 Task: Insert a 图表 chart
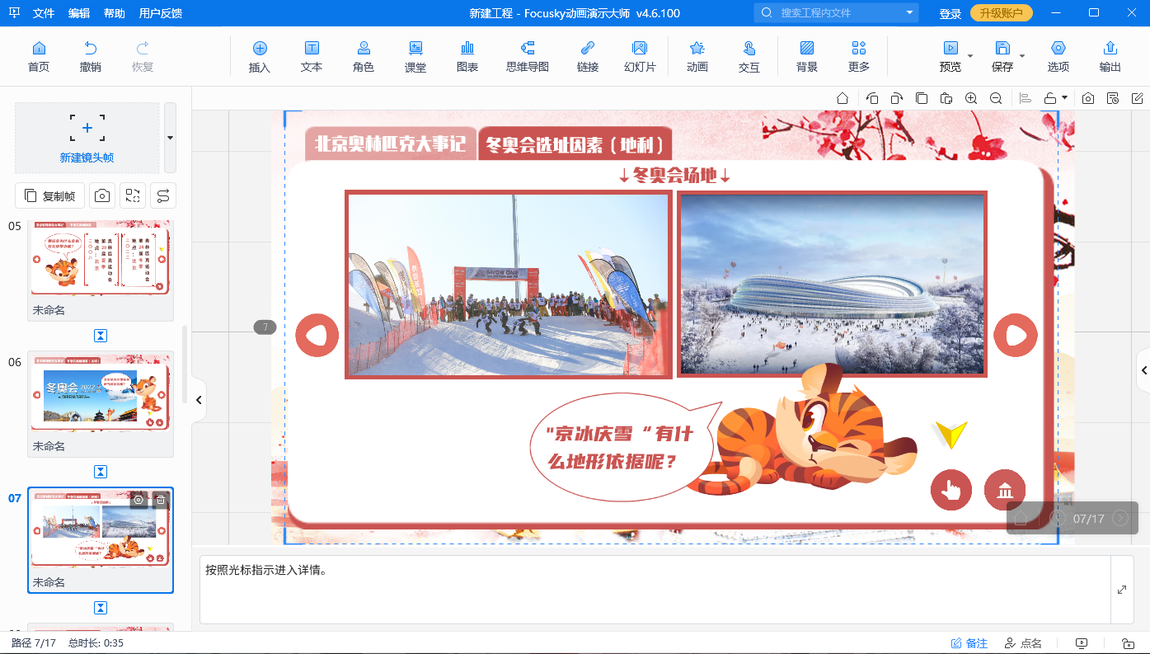[467, 57]
